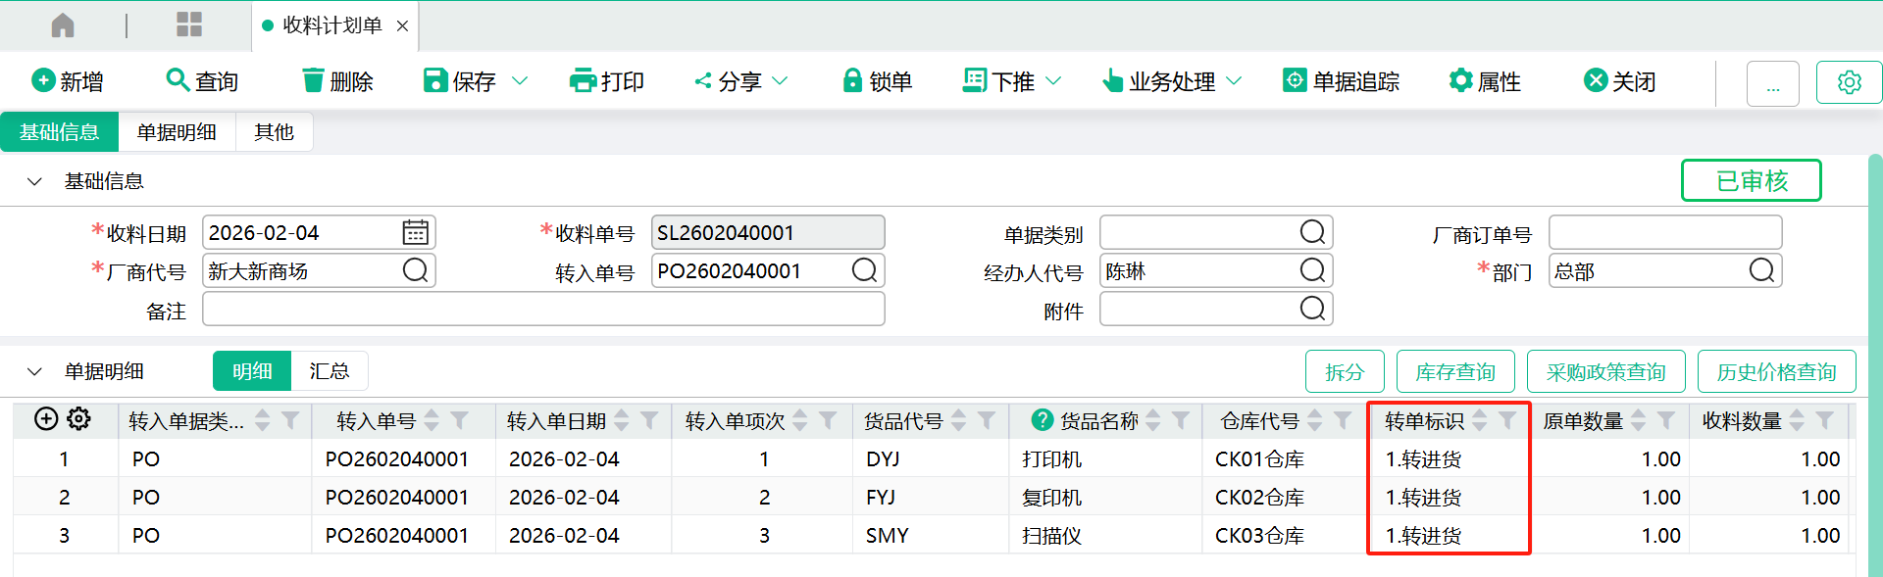Click the 查询 search toolbar button
This screenshot has width=1883, height=577.
[x=202, y=81]
